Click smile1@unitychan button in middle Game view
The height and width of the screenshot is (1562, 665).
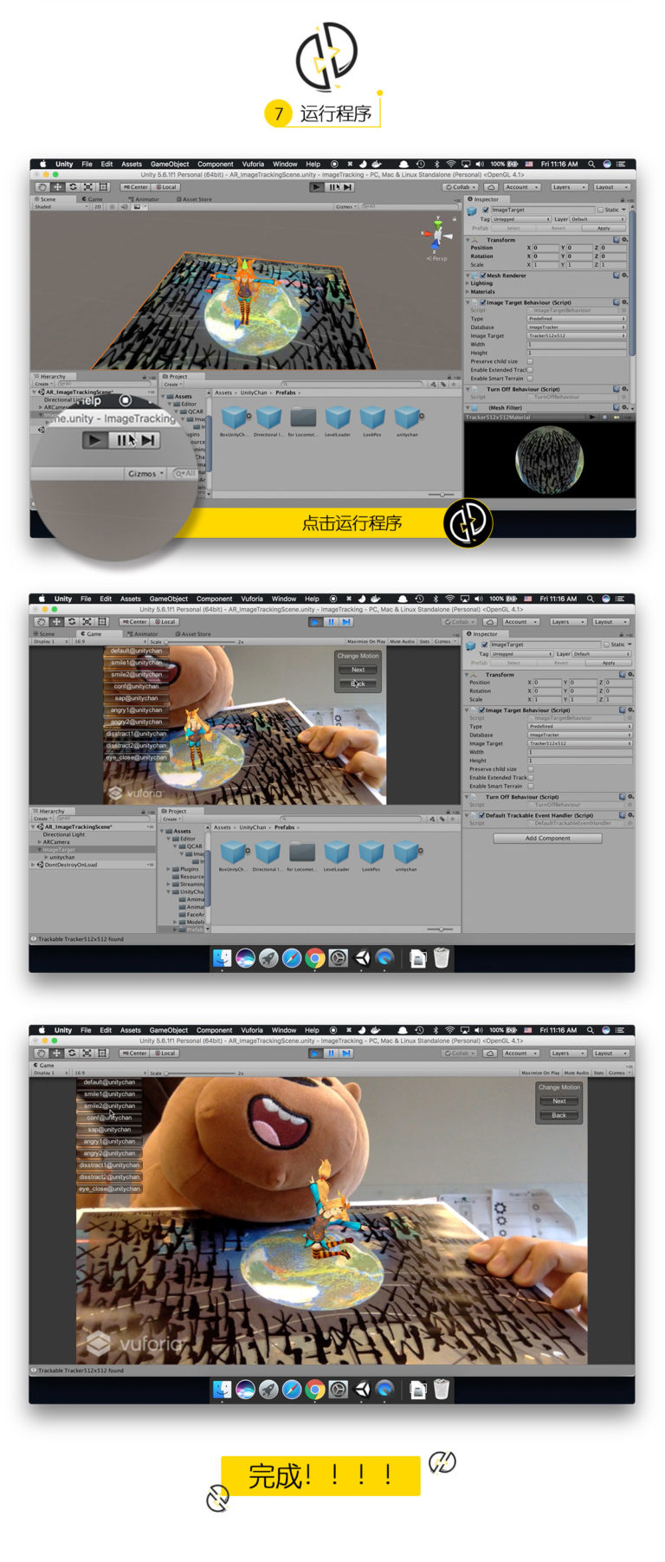(x=137, y=663)
